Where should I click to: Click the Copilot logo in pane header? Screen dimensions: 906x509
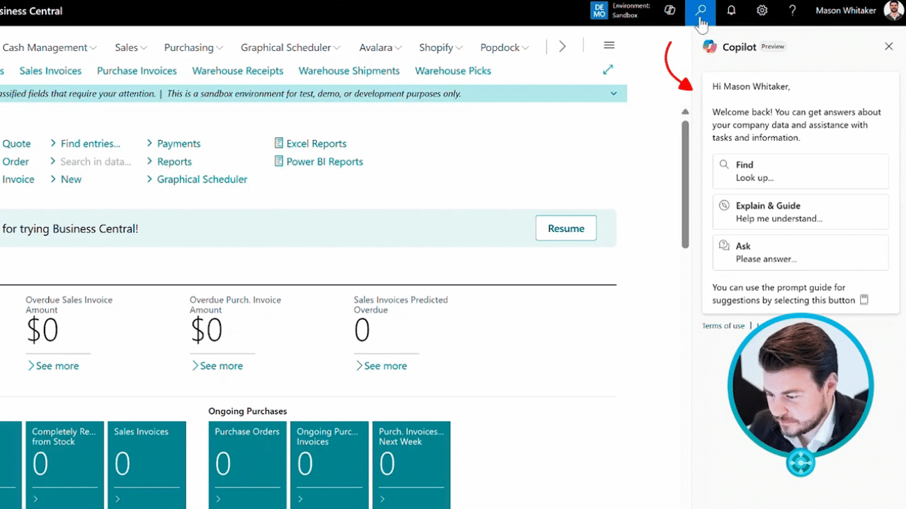point(709,47)
